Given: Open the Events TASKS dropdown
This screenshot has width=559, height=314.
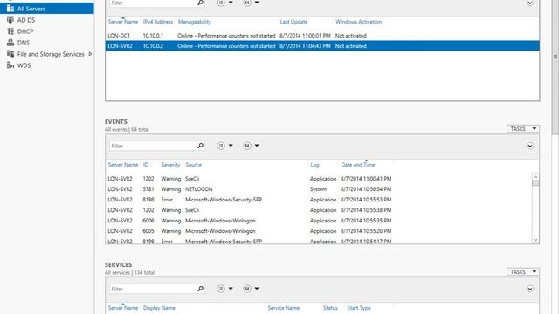Looking at the screenshot, I should click(523, 128).
